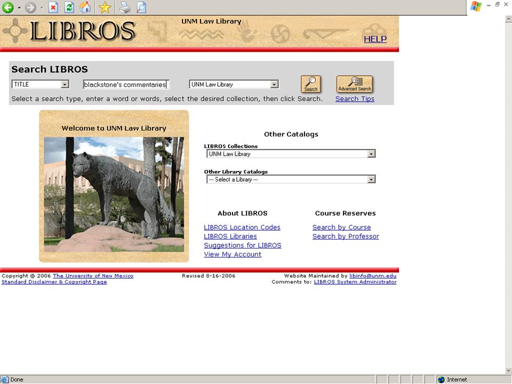Click the Search magnifier button

tap(310, 84)
